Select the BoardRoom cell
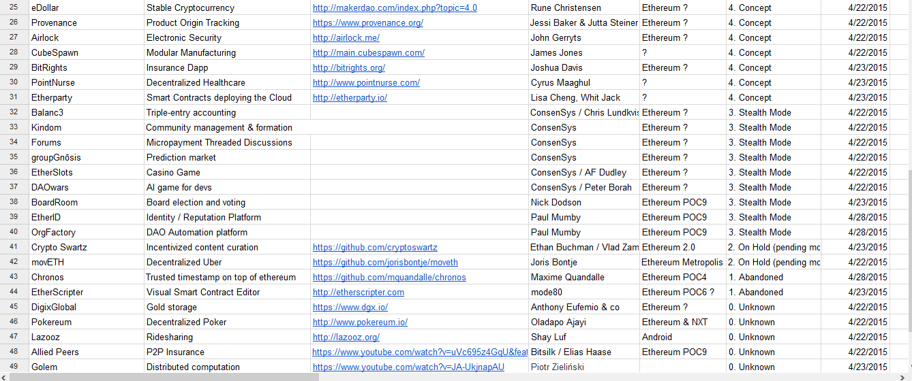This screenshot has height=381, width=912. coord(87,203)
